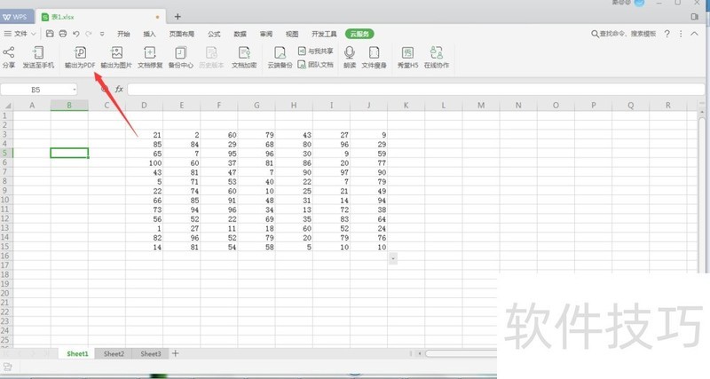Open a new document tab with plus
710x379 pixels.
[177, 17]
